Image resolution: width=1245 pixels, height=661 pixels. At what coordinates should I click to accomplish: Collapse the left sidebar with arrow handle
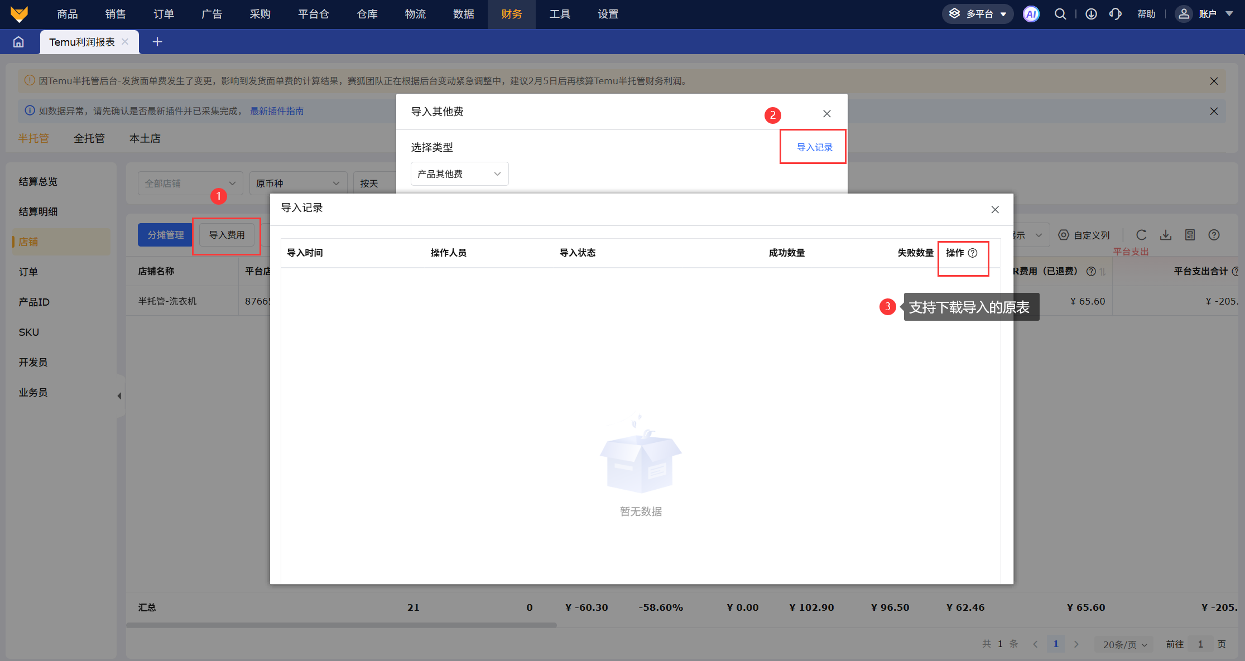(x=119, y=396)
